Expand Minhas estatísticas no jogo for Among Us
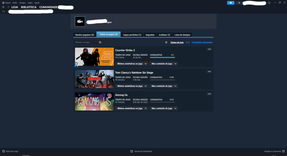287x156 pixels. [132, 108]
